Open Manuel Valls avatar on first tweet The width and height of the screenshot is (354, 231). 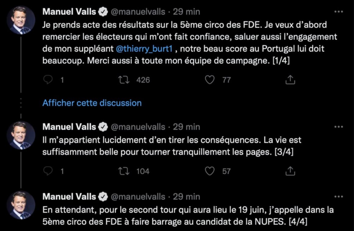[21, 20]
